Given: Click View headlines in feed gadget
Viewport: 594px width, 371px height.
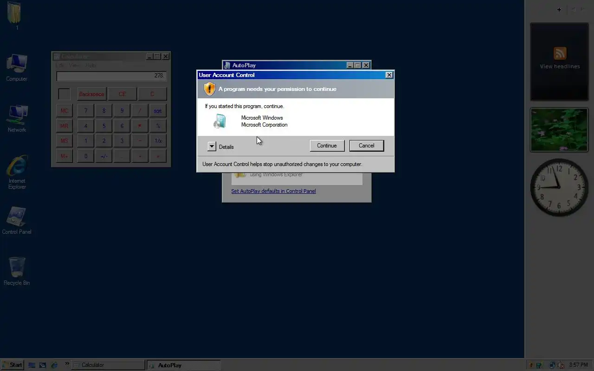Looking at the screenshot, I should (560, 66).
